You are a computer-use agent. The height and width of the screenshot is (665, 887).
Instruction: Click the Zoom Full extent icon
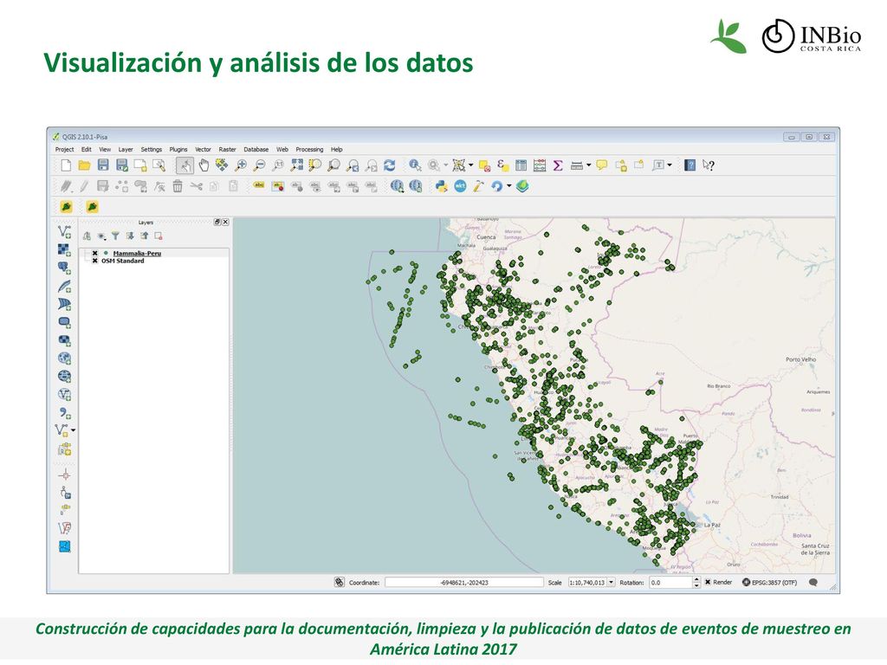[296, 165]
